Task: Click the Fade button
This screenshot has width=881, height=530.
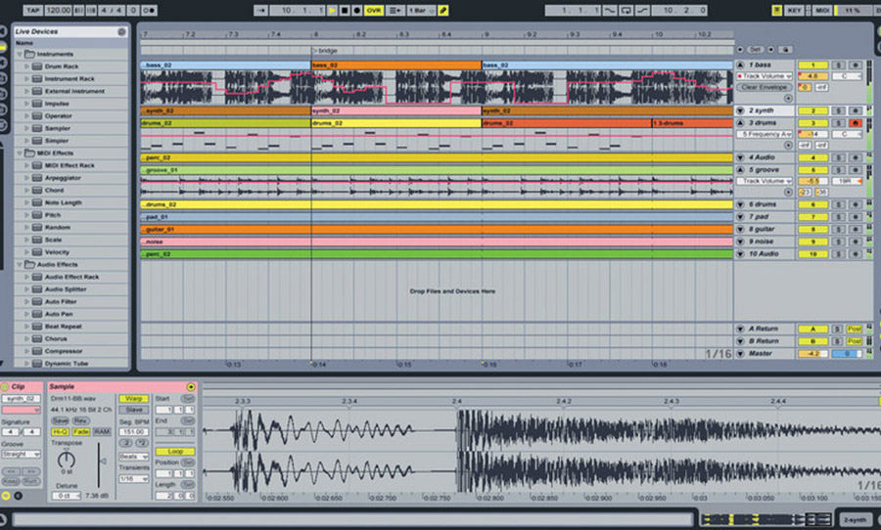Action: tap(80, 432)
